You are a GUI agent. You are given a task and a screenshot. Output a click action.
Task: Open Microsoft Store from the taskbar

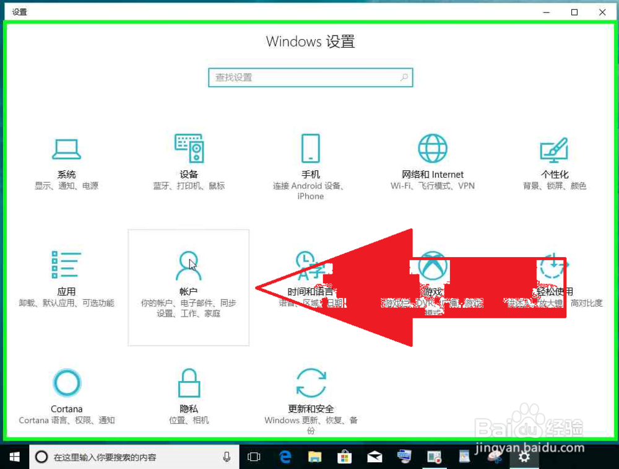(344, 457)
